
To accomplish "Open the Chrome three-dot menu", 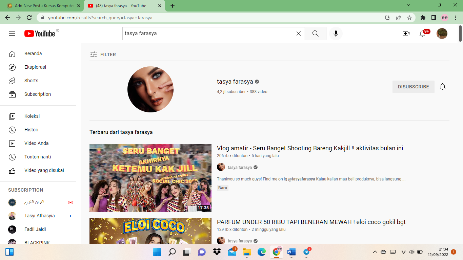I will point(456,18).
